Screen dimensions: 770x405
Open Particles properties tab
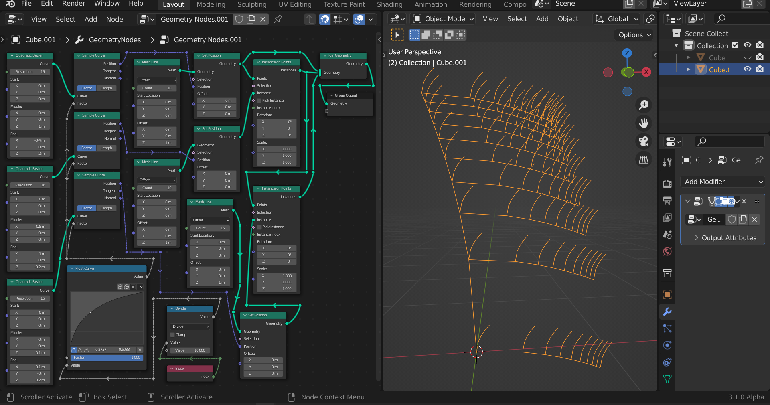[x=667, y=328]
